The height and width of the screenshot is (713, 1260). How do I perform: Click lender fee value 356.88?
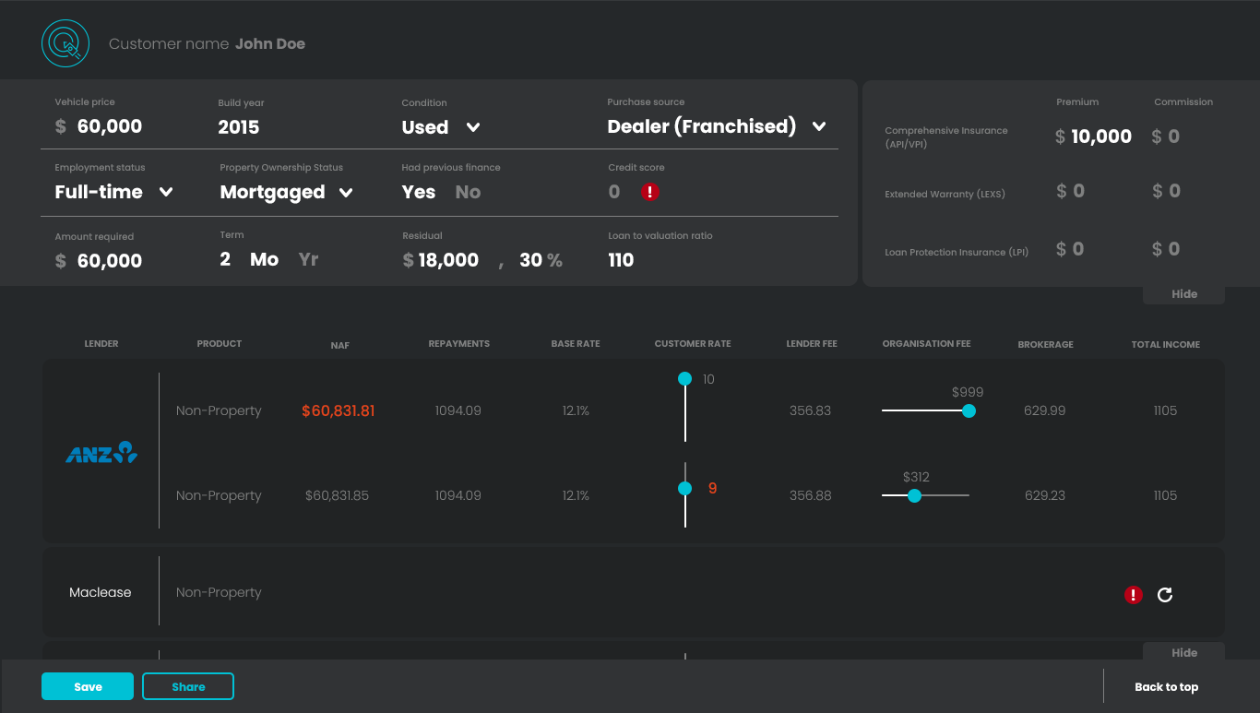[x=810, y=495]
